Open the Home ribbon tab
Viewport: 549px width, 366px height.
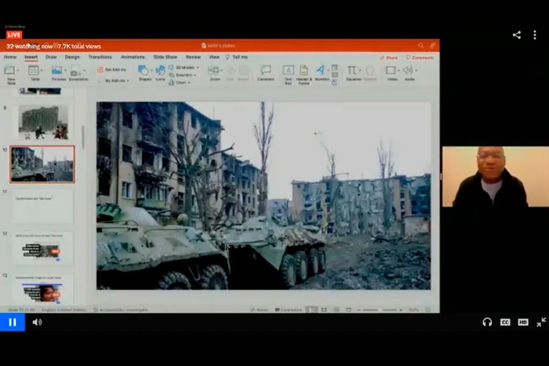[x=10, y=57]
